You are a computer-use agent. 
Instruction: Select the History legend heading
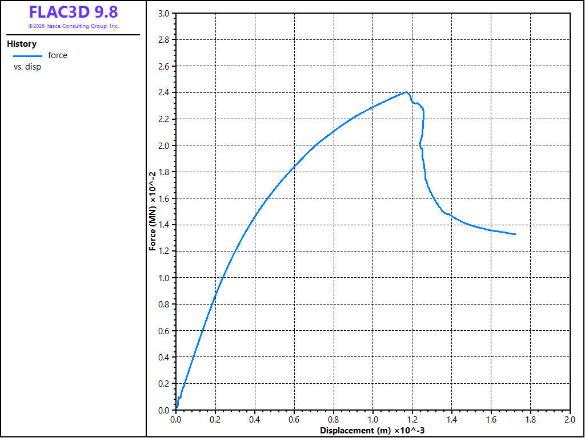point(22,44)
